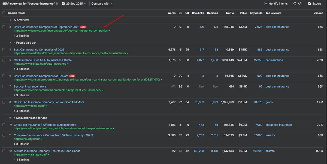This screenshot has width=327, height=164.
Task: Expand 3 Sitelinks under the reddit result
Action: click(22, 95)
